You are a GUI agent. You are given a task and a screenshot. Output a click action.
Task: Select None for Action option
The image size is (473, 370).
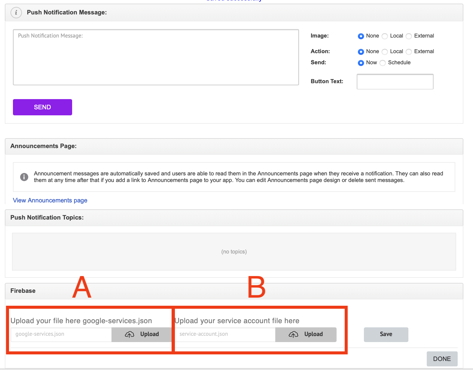tap(361, 52)
